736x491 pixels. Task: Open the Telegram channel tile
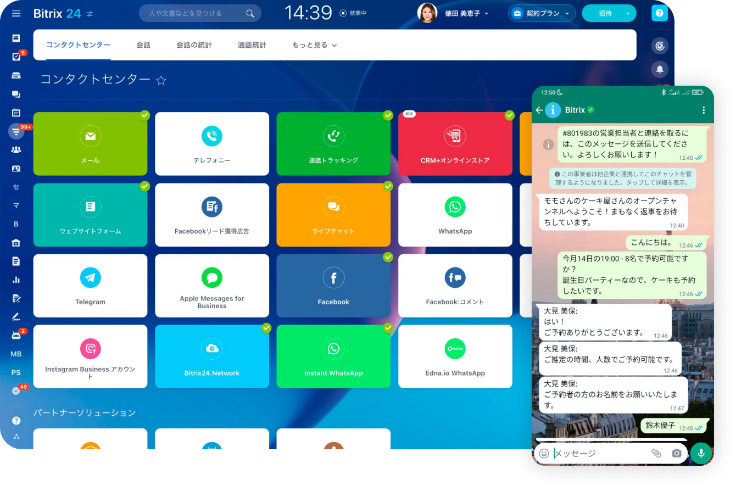[90, 285]
